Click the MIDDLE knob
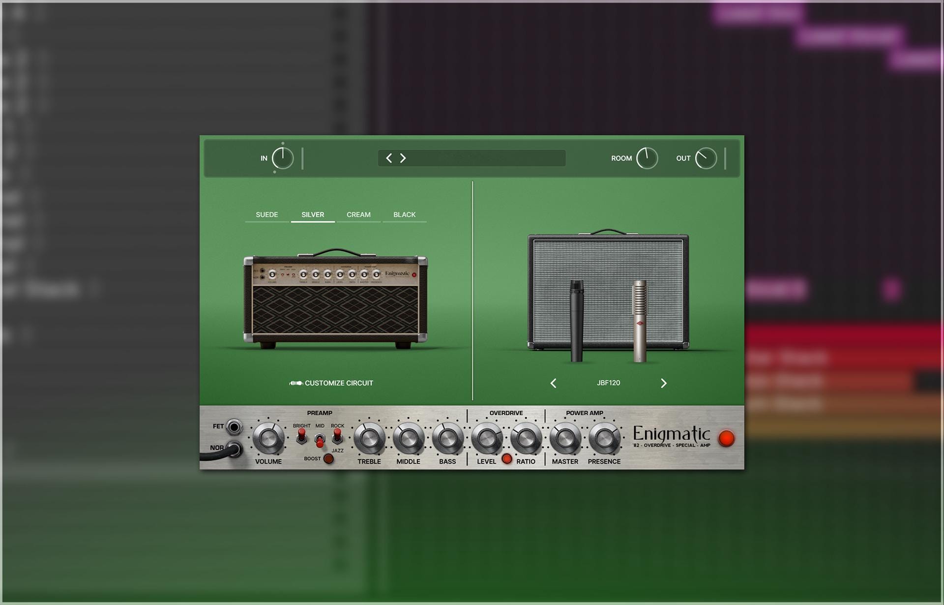This screenshot has width=944, height=605. (409, 438)
